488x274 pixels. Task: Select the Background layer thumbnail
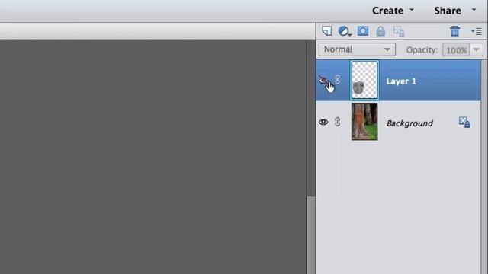click(364, 122)
